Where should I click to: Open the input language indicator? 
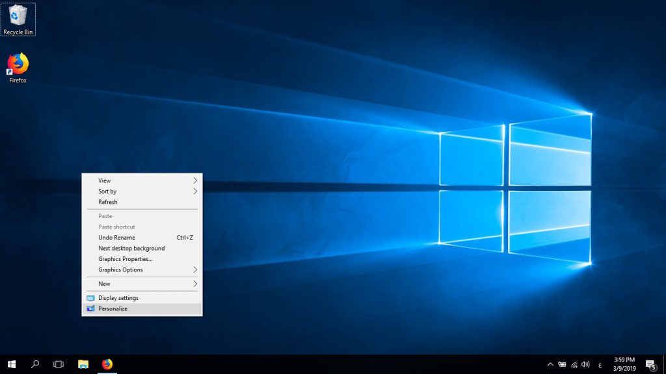(x=600, y=365)
